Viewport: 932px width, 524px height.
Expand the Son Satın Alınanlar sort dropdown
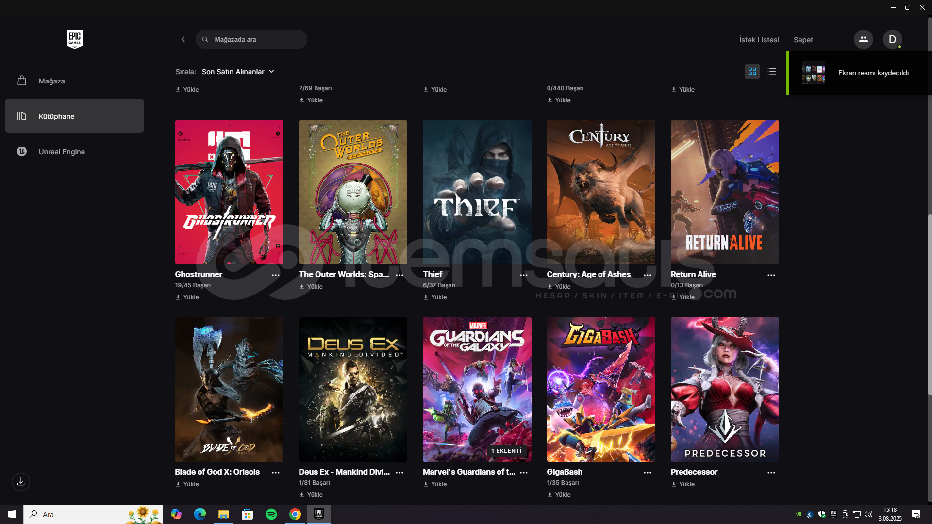tap(238, 72)
